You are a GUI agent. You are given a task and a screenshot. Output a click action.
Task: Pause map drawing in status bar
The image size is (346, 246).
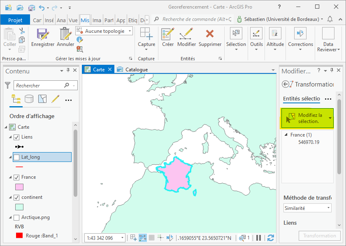(259, 238)
